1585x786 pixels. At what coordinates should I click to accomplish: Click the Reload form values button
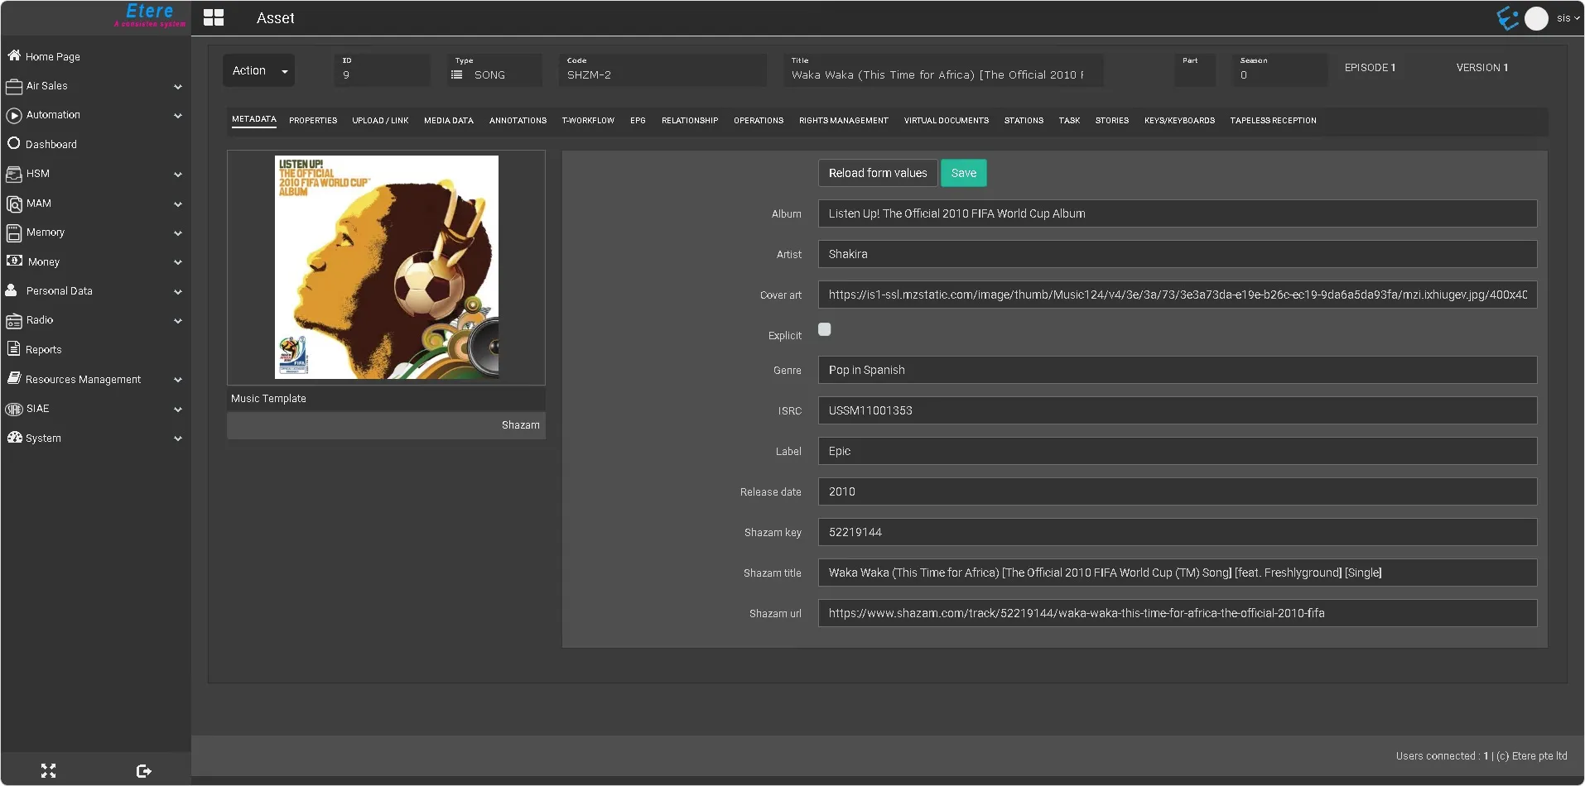pyautogui.click(x=878, y=173)
